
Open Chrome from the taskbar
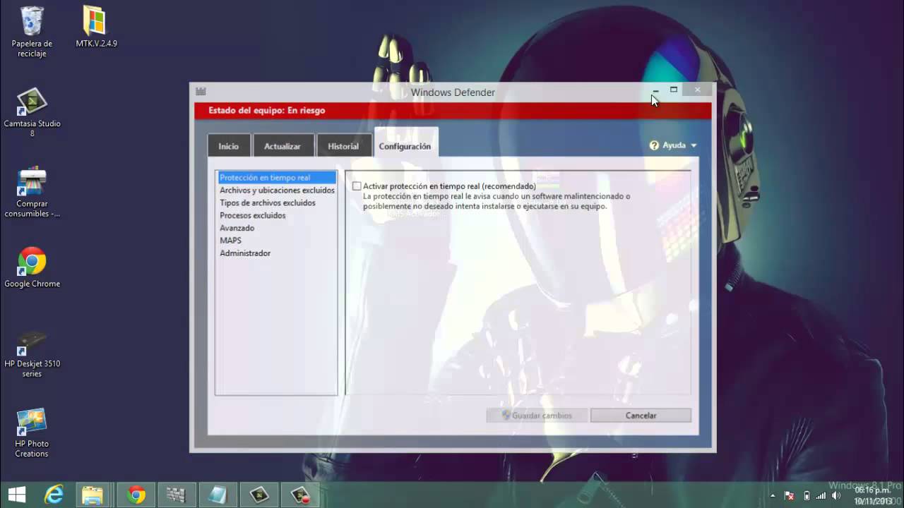coord(136,495)
